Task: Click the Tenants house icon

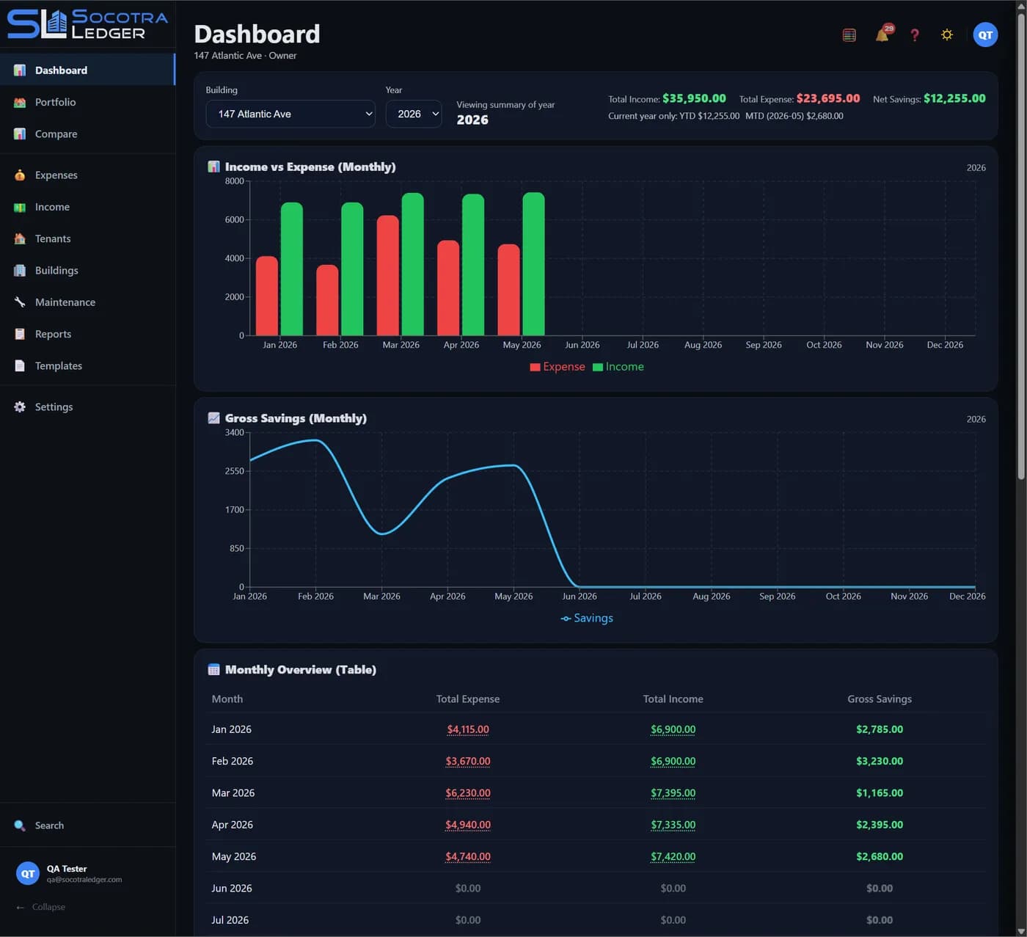Action: click(20, 238)
